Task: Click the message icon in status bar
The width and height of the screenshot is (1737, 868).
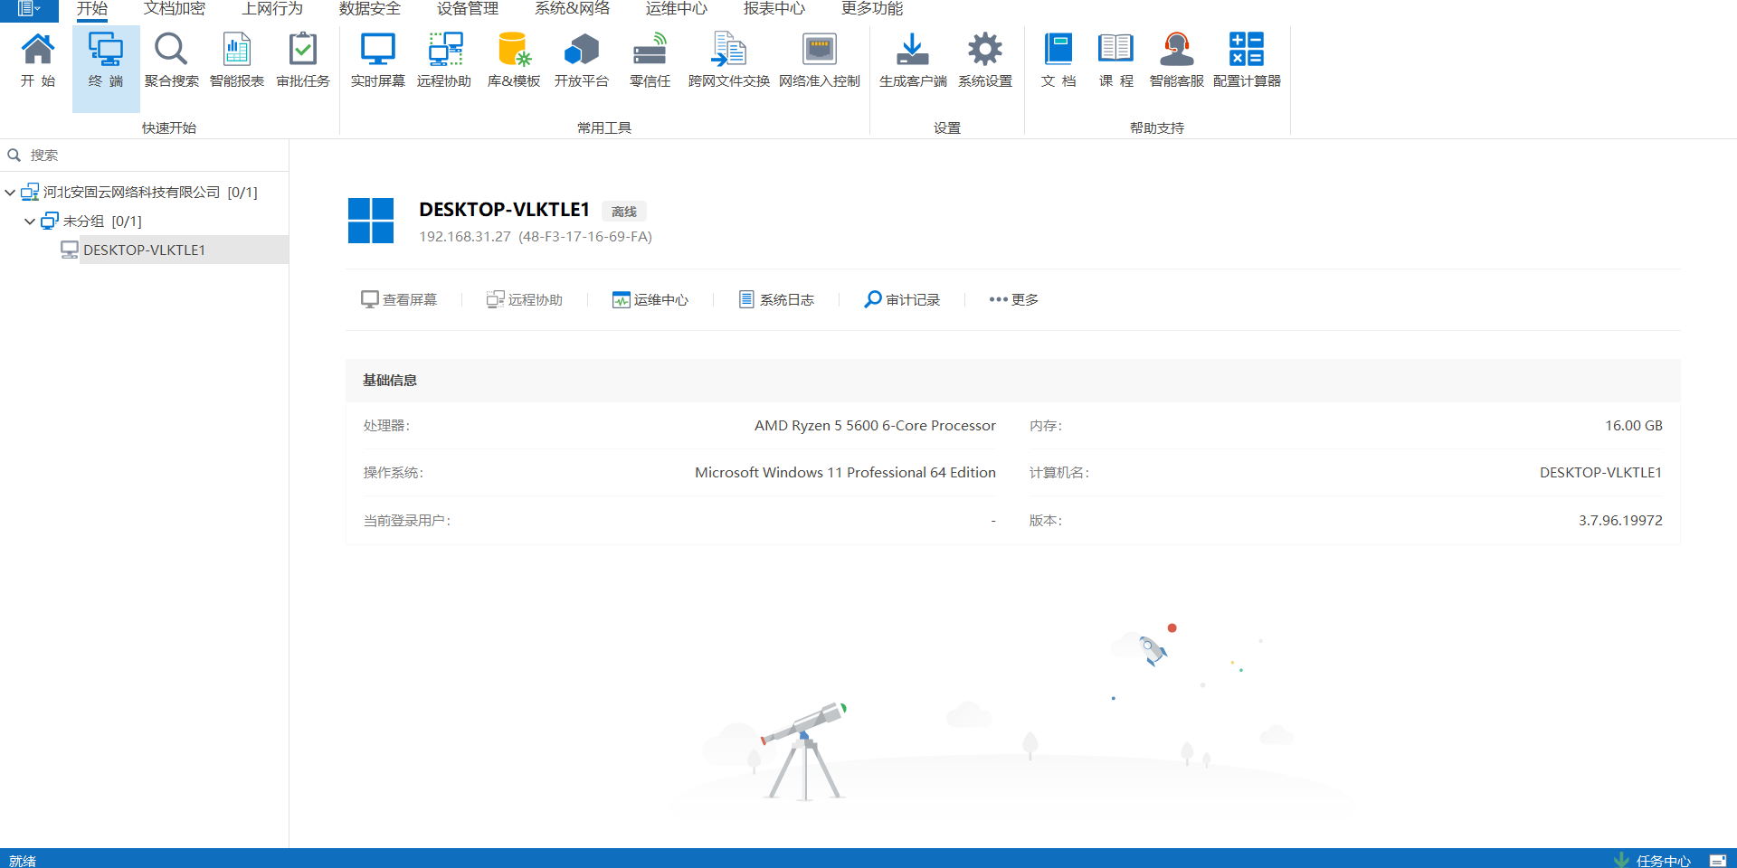Action: click(x=1718, y=861)
